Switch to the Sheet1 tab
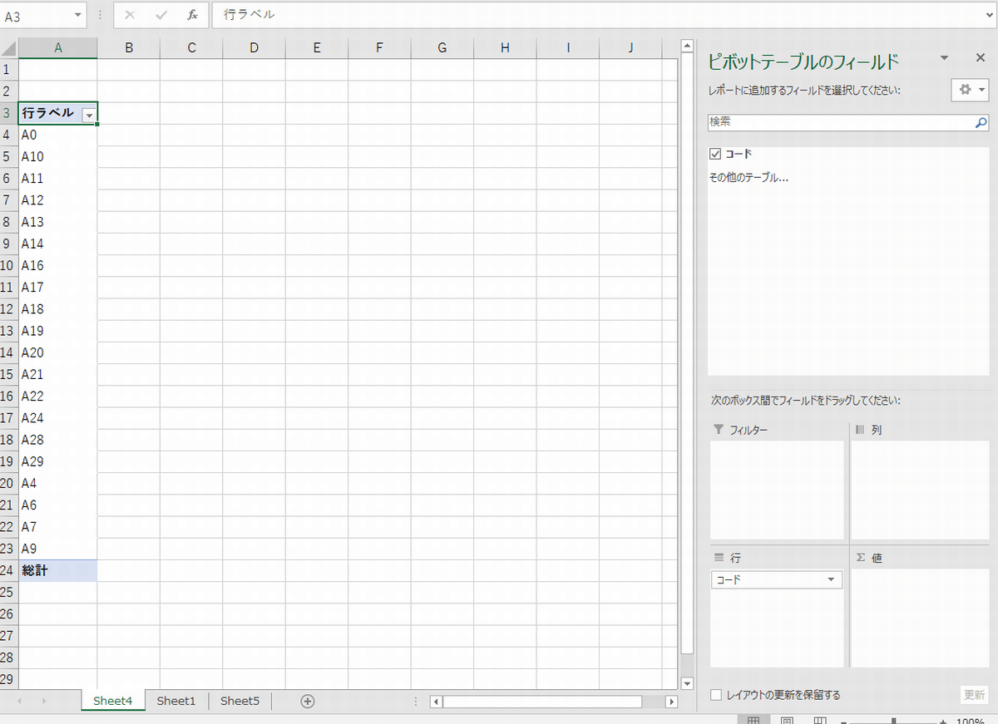Viewport: 998px width, 724px height. click(176, 701)
